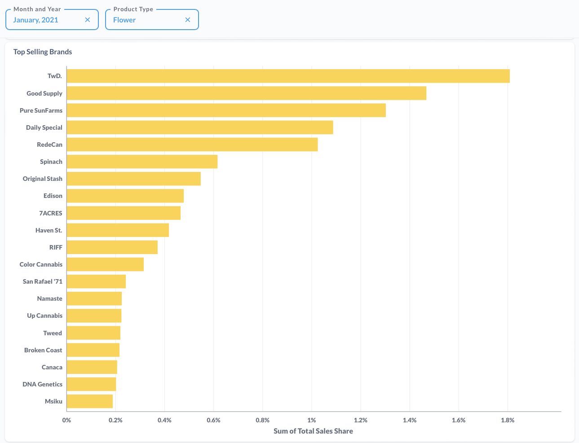Image resolution: width=579 pixels, height=443 pixels.
Task: Click the 1.4% tick label
Action: coord(410,420)
